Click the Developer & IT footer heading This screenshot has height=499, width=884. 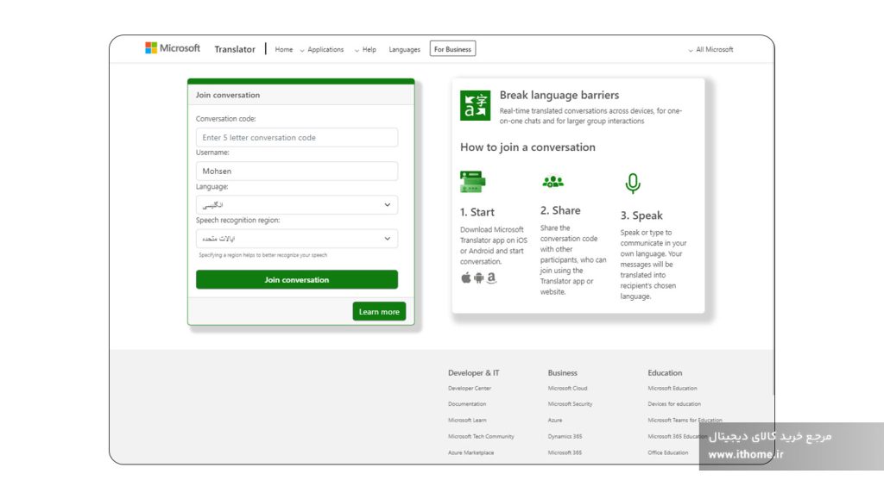474,373
